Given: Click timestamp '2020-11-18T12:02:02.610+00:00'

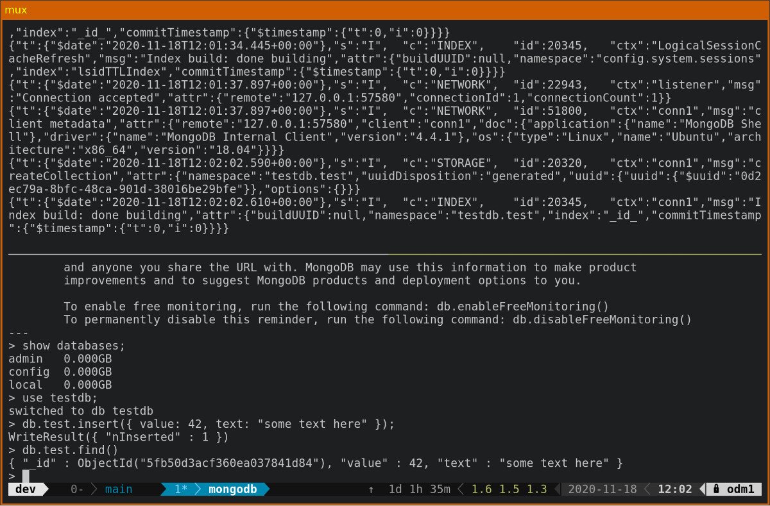Looking at the screenshot, I should click(x=216, y=202).
